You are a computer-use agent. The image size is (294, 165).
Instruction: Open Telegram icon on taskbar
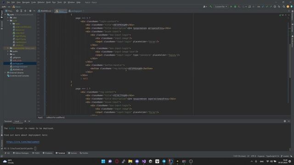(x=164, y=161)
